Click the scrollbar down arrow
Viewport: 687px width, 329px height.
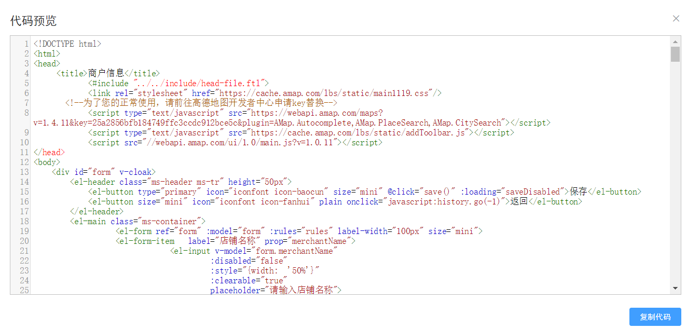[675, 288]
